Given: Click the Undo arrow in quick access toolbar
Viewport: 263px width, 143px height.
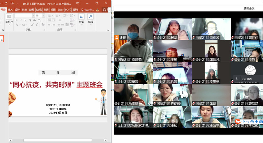Looking at the screenshot, I should click(x=6, y=3).
